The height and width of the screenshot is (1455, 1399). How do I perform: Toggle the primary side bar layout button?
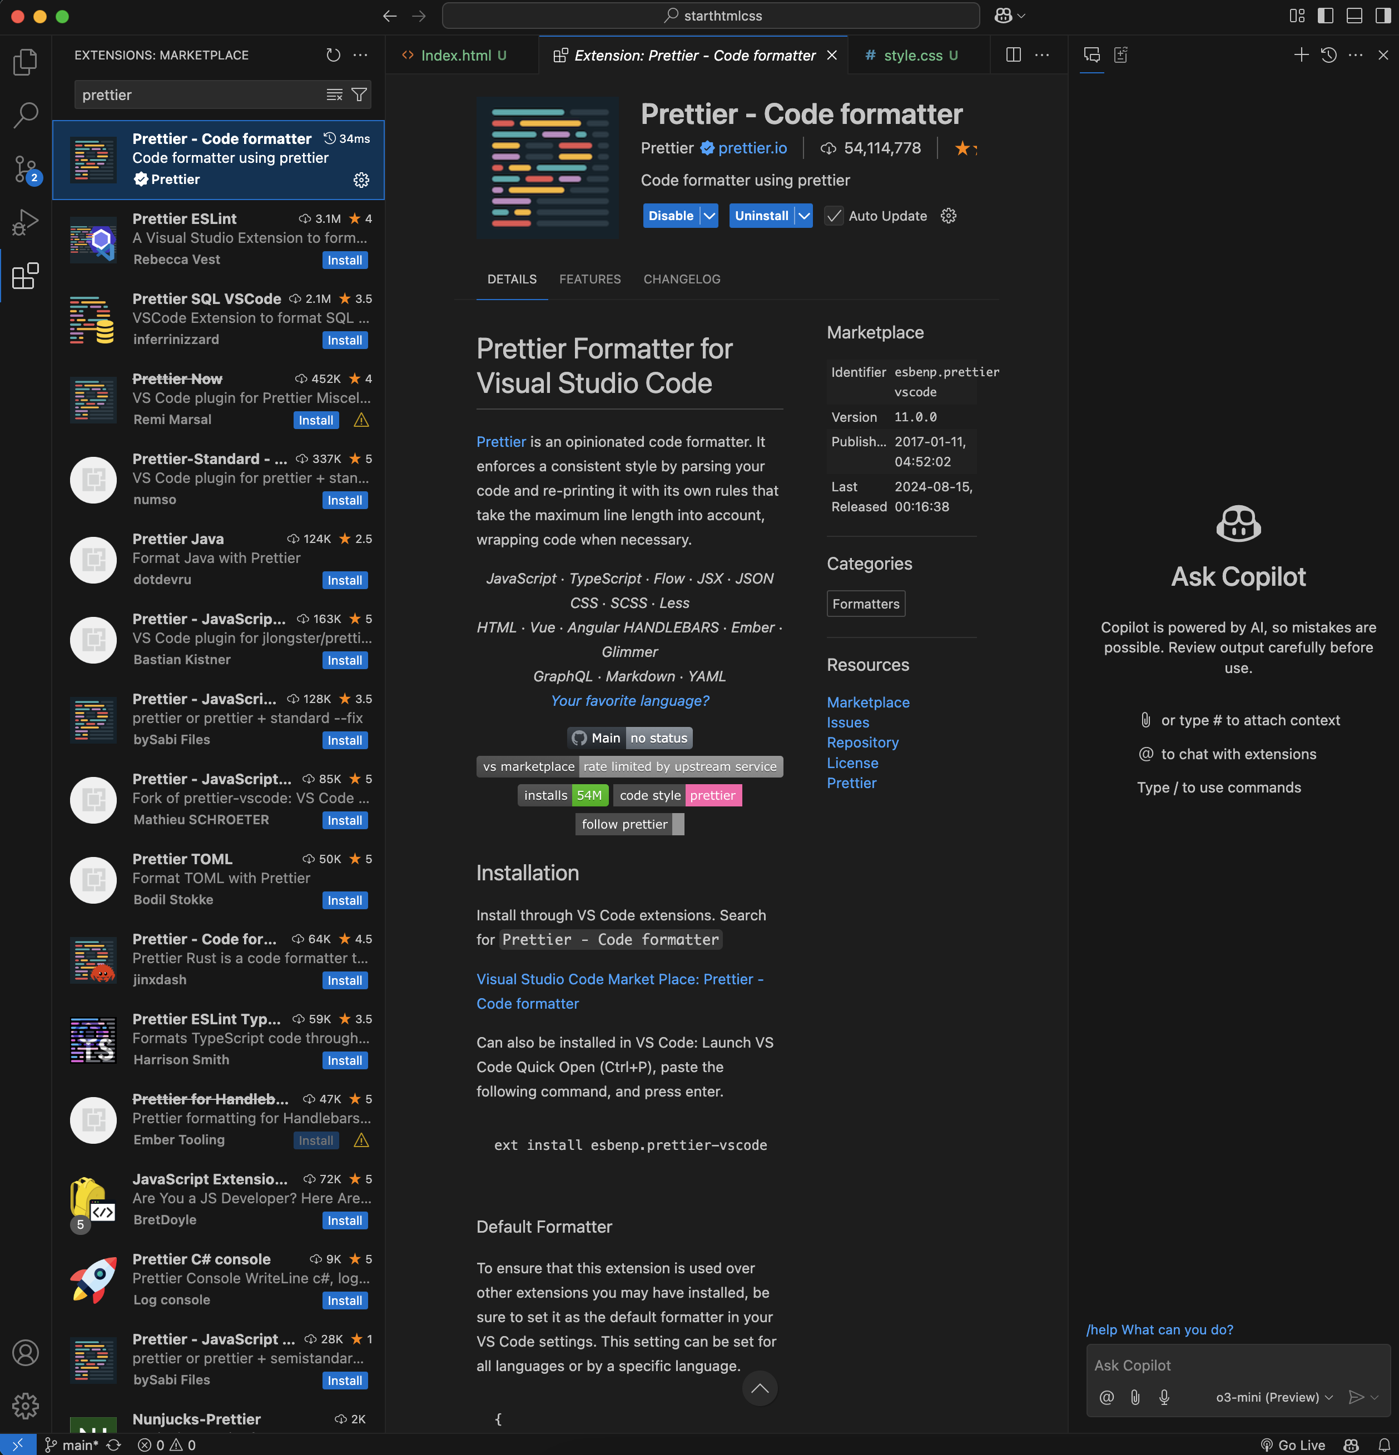pos(1326,16)
